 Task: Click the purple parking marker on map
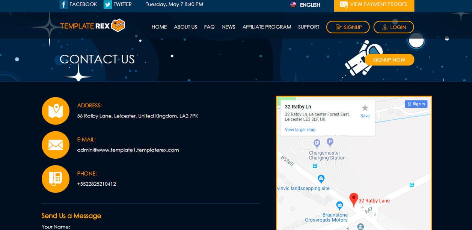click(330, 142)
